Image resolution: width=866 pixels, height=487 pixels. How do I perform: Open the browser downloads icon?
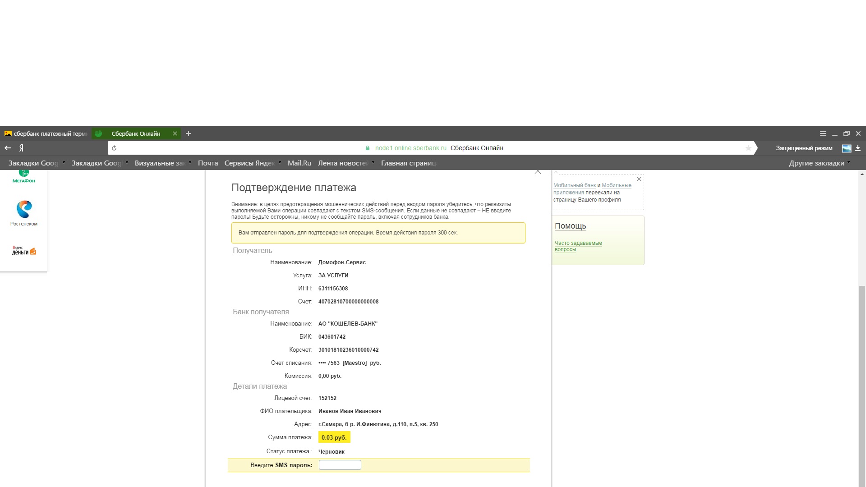858,148
